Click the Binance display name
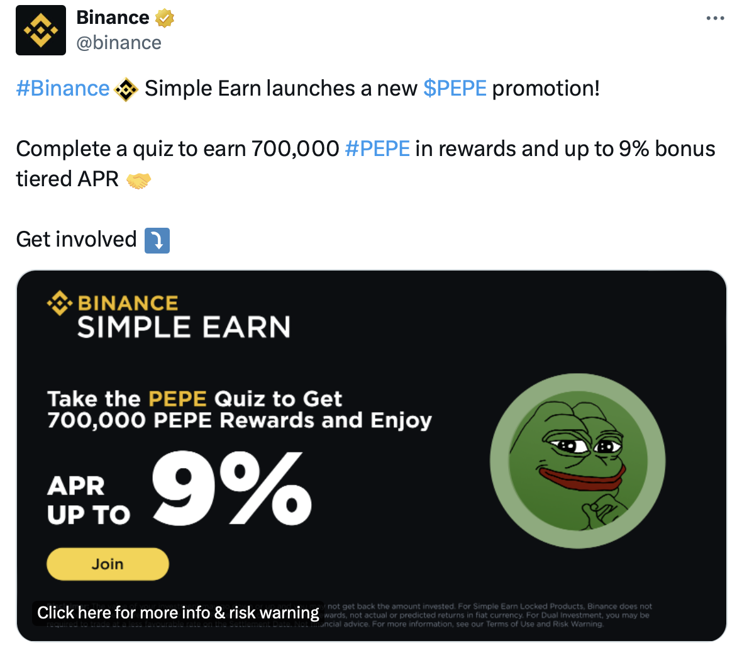Screen dimensions: 742x648 pyautogui.click(x=113, y=18)
